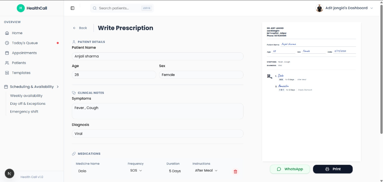Click the Scheduling calendar icon
The width and height of the screenshot is (383, 182).
click(x=6, y=87)
